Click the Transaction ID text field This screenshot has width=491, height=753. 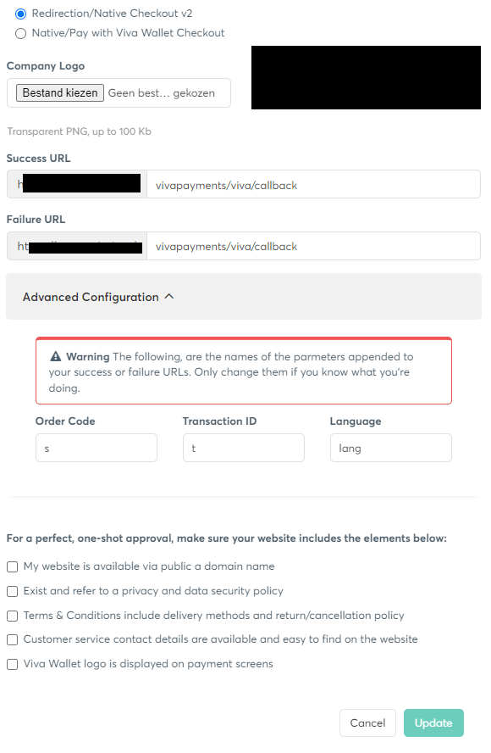243,448
